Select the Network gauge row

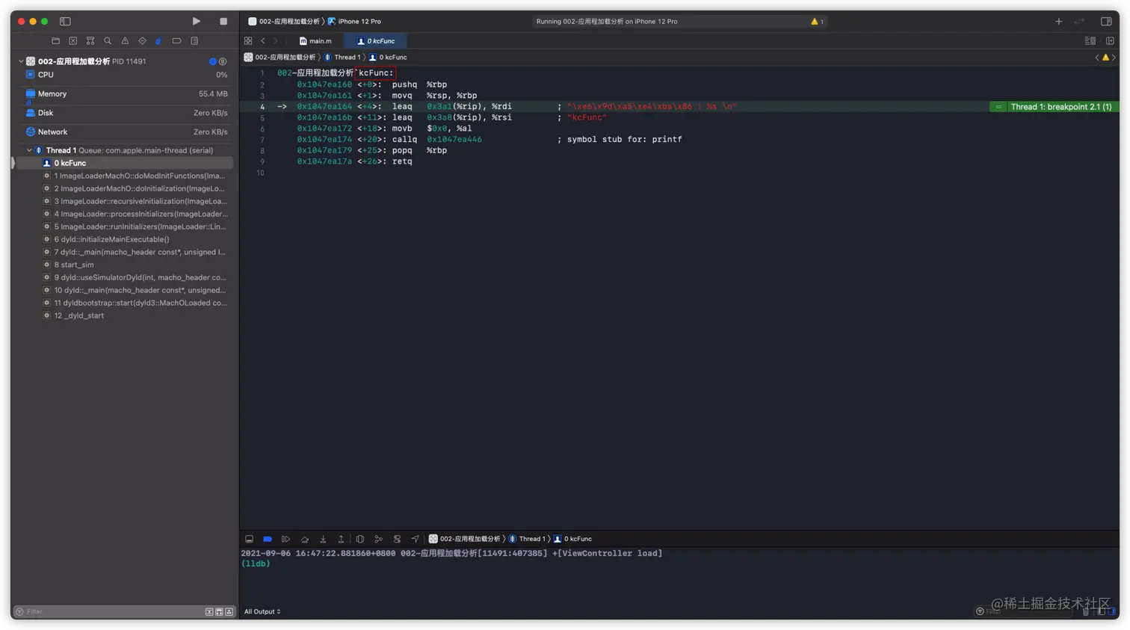[126, 132]
